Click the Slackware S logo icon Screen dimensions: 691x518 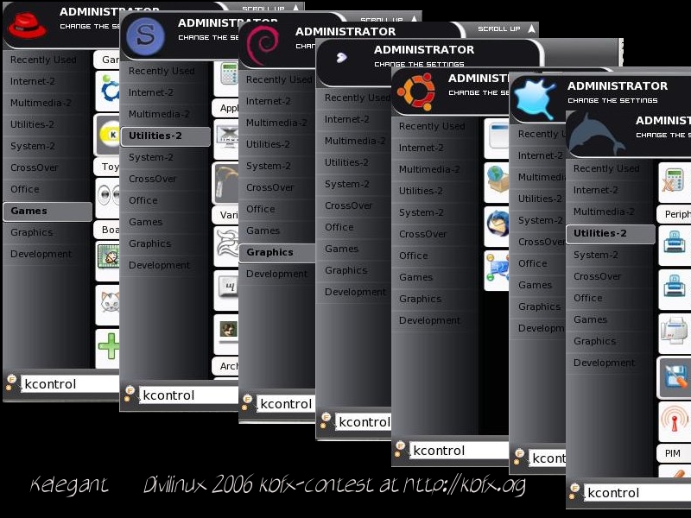145,35
